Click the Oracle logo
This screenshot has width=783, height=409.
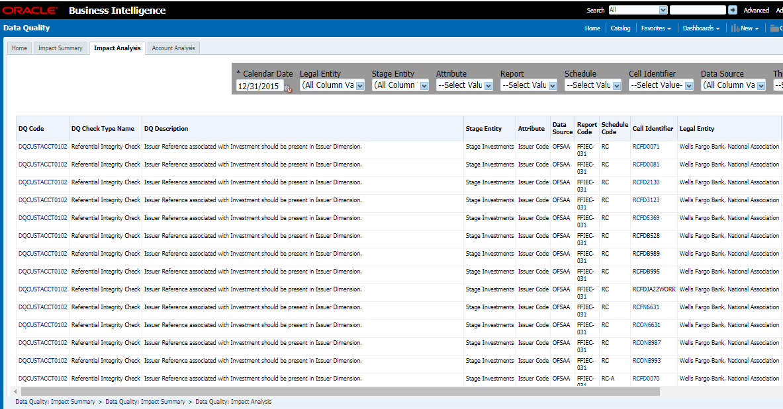coord(30,10)
